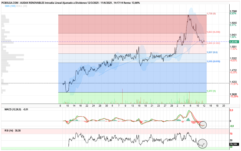Click the 8,83% percentage axis label
The width and height of the screenshot is (241, 151).
point(233,13)
